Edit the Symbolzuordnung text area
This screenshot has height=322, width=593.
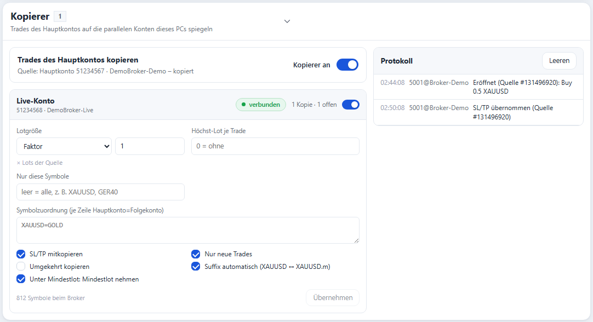tap(188, 230)
